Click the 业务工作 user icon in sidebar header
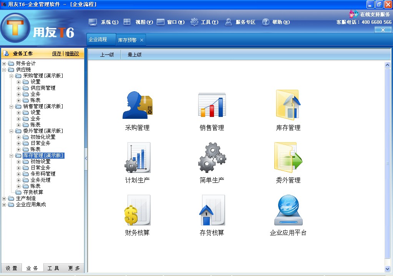The width and height of the screenshot is (393, 276). [6, 53]
